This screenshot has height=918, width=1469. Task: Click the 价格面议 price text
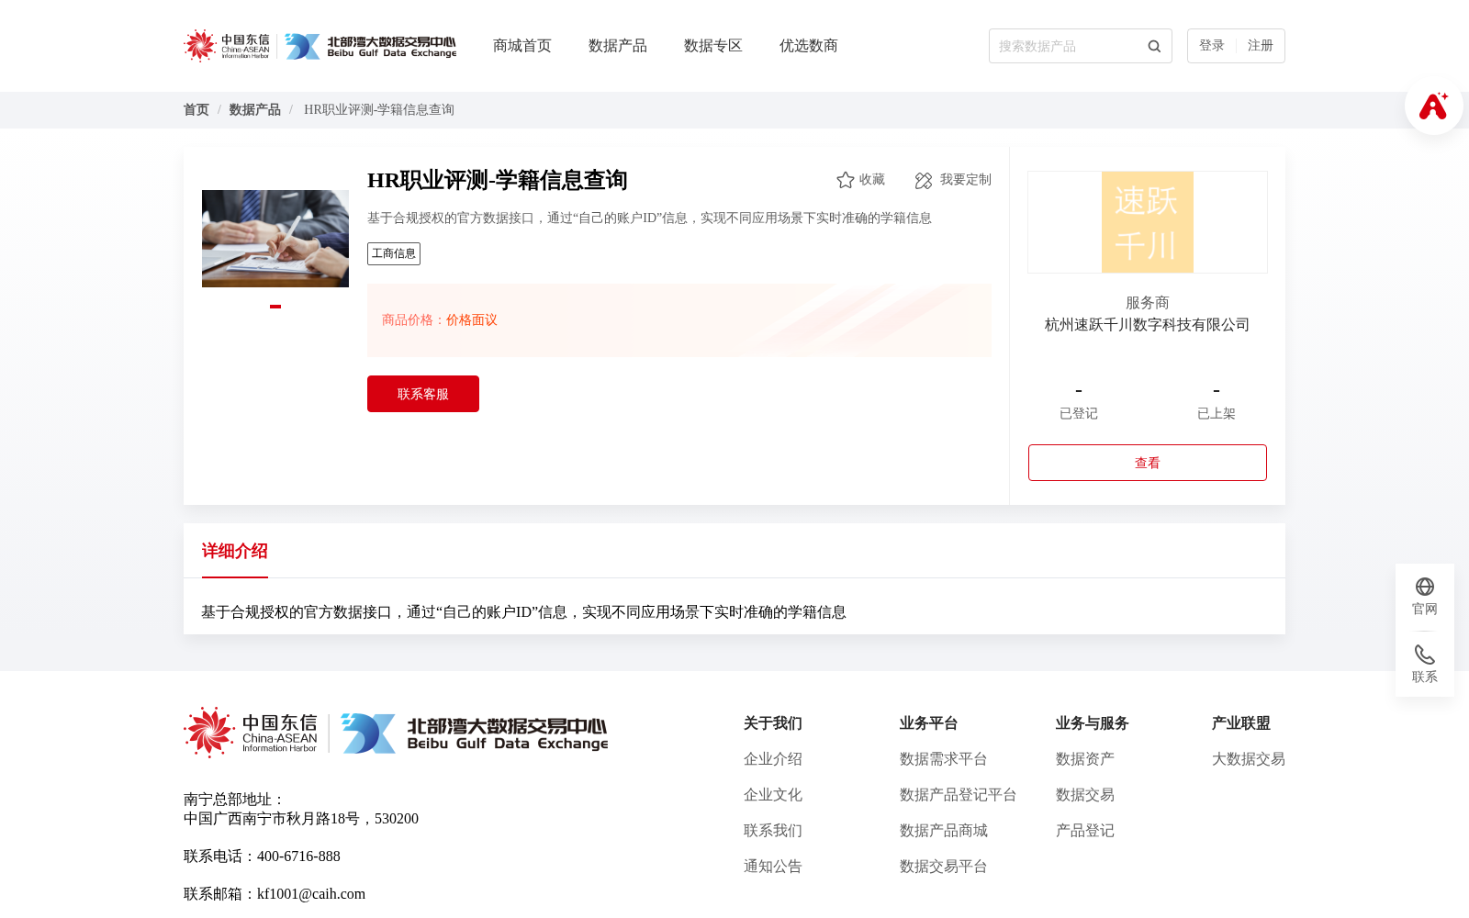472,320
